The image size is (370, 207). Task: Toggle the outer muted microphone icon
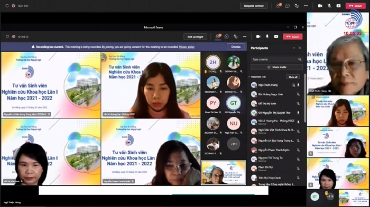coord(329,6)
